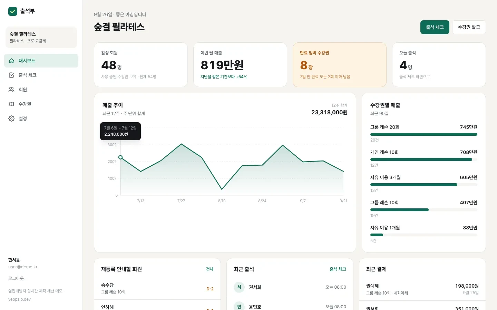Click the 그룹 레슨 10회 revenue bar
497x310 pixels.
[x=424, y=210]
